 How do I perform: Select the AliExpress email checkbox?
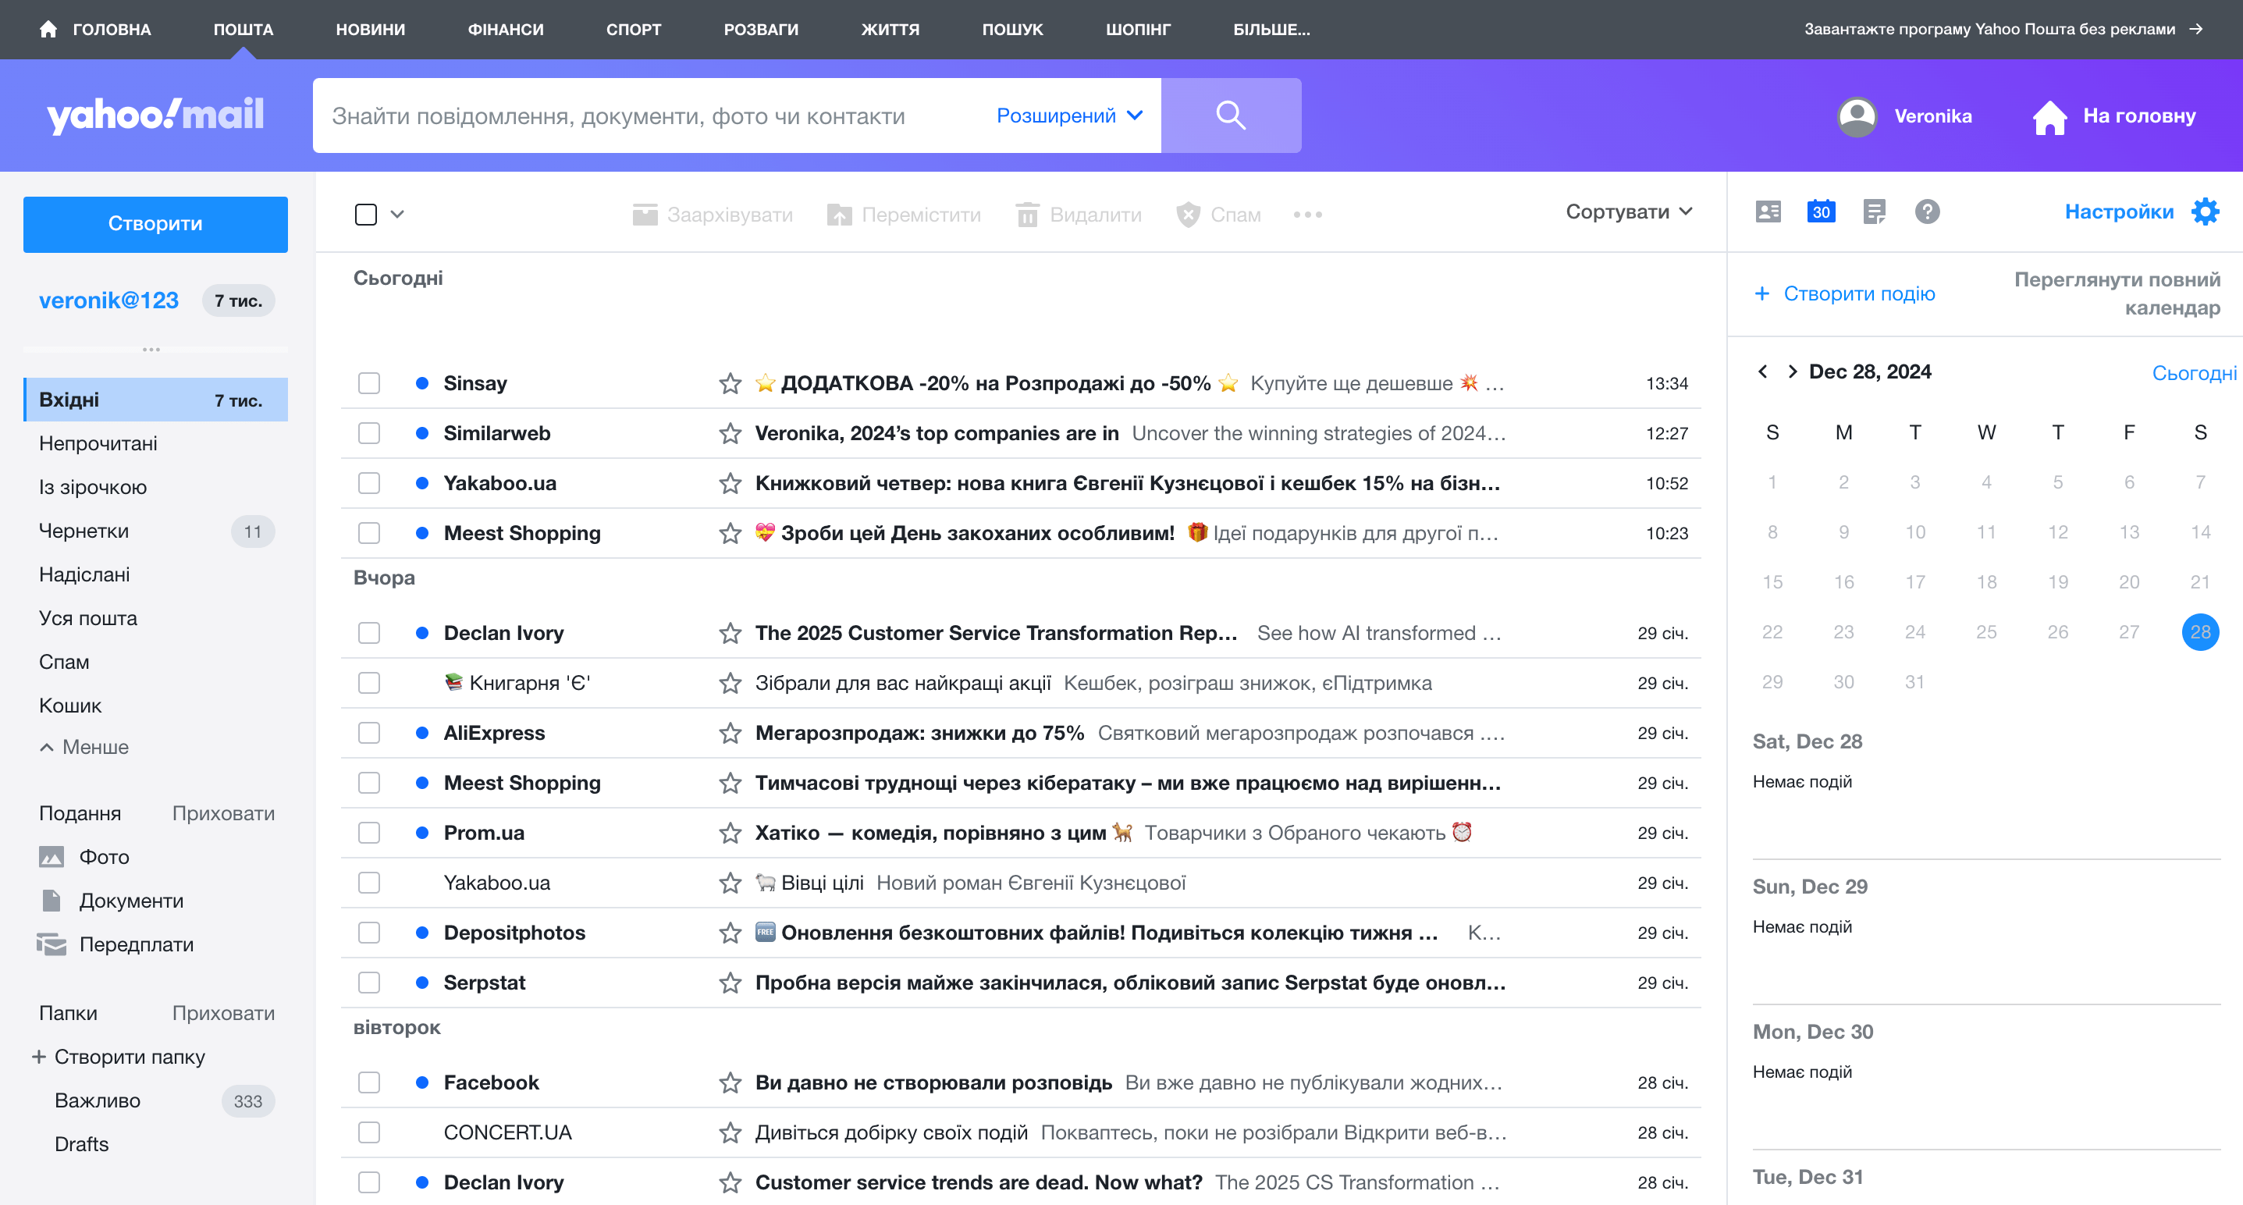point(369,733)
